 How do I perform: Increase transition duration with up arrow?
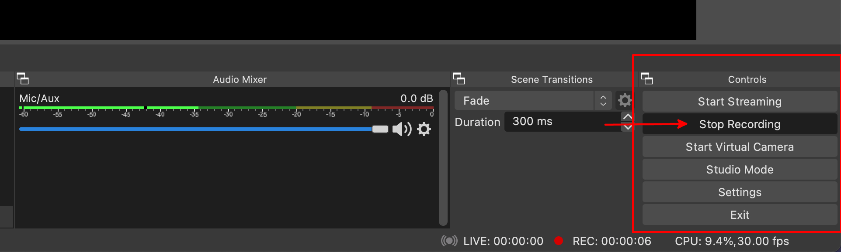628,117
